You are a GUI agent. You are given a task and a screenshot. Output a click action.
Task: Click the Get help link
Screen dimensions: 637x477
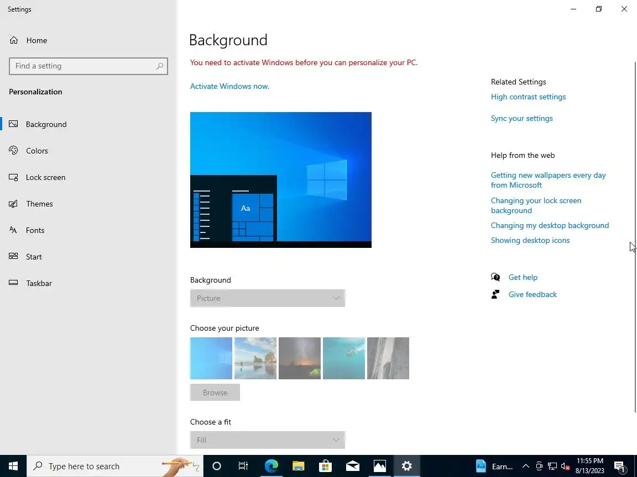click(523, 277)
